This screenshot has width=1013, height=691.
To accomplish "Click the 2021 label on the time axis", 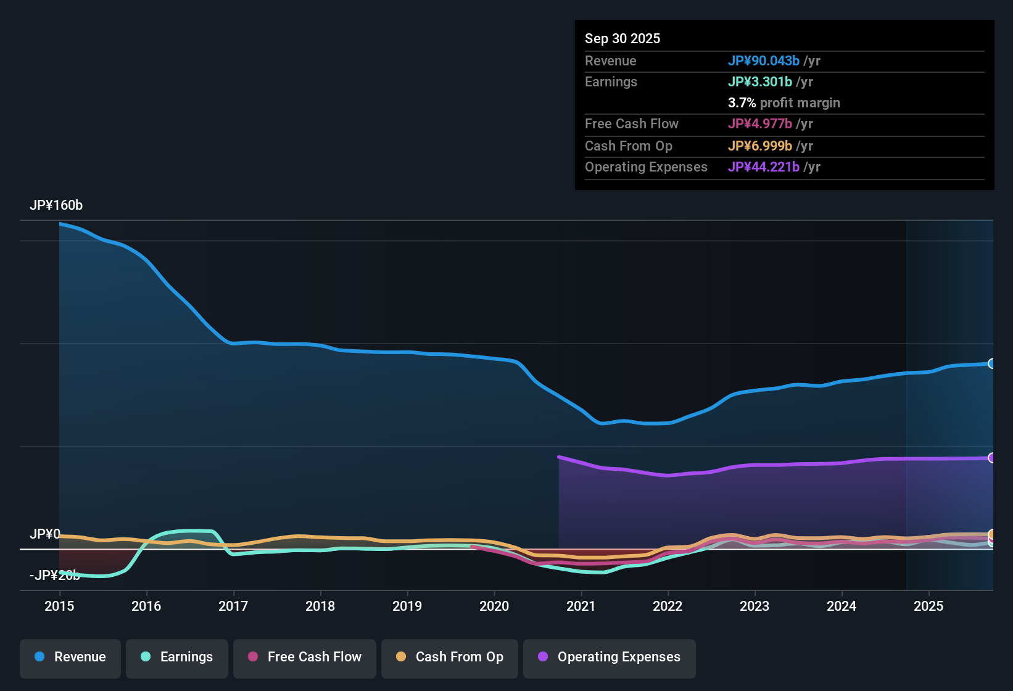I will (581, 606).
